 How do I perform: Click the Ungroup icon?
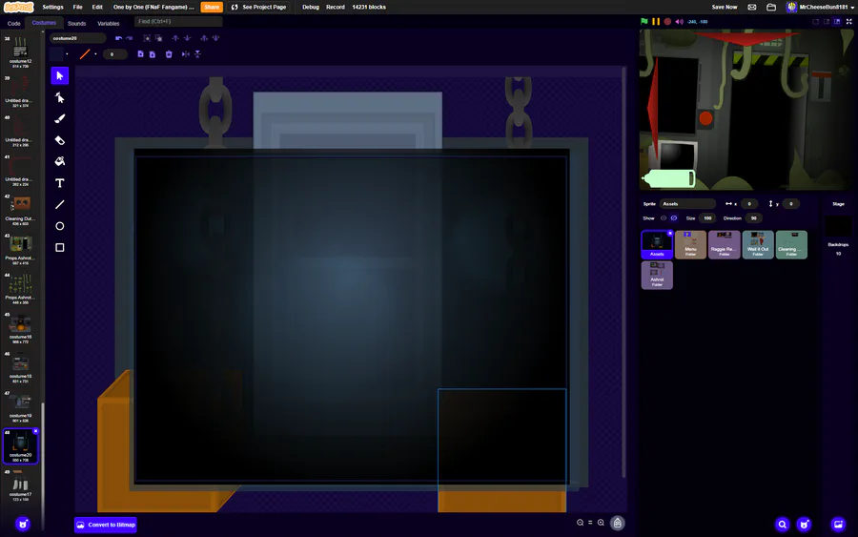[158, 38]
